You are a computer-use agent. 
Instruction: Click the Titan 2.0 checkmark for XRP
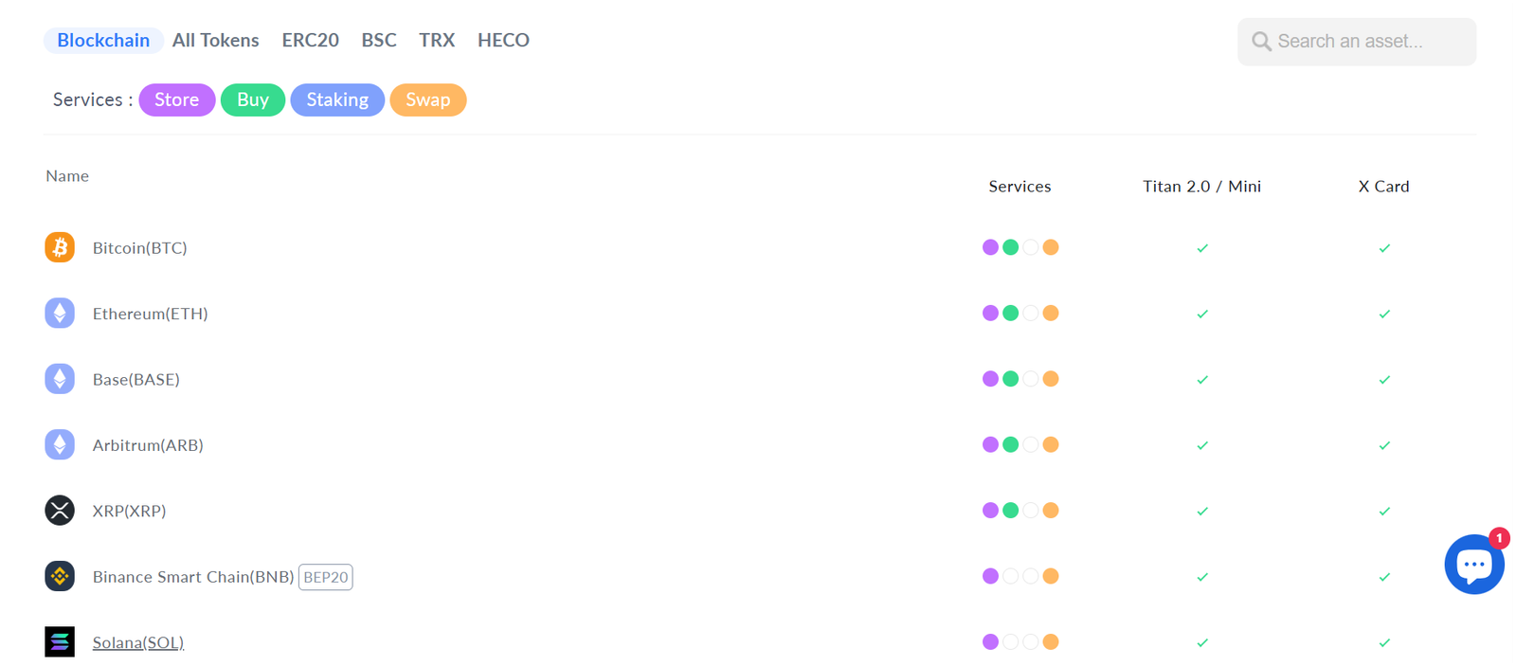[1202, 511]
